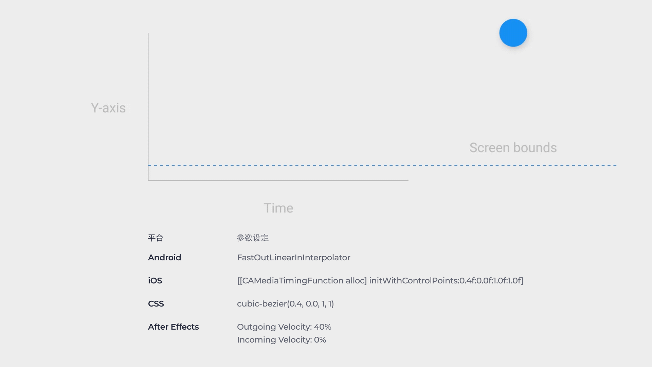The image size is (652, 367).
Task: Click the Y-axis label
Action: pyautogui.click(x=108, y=108)
